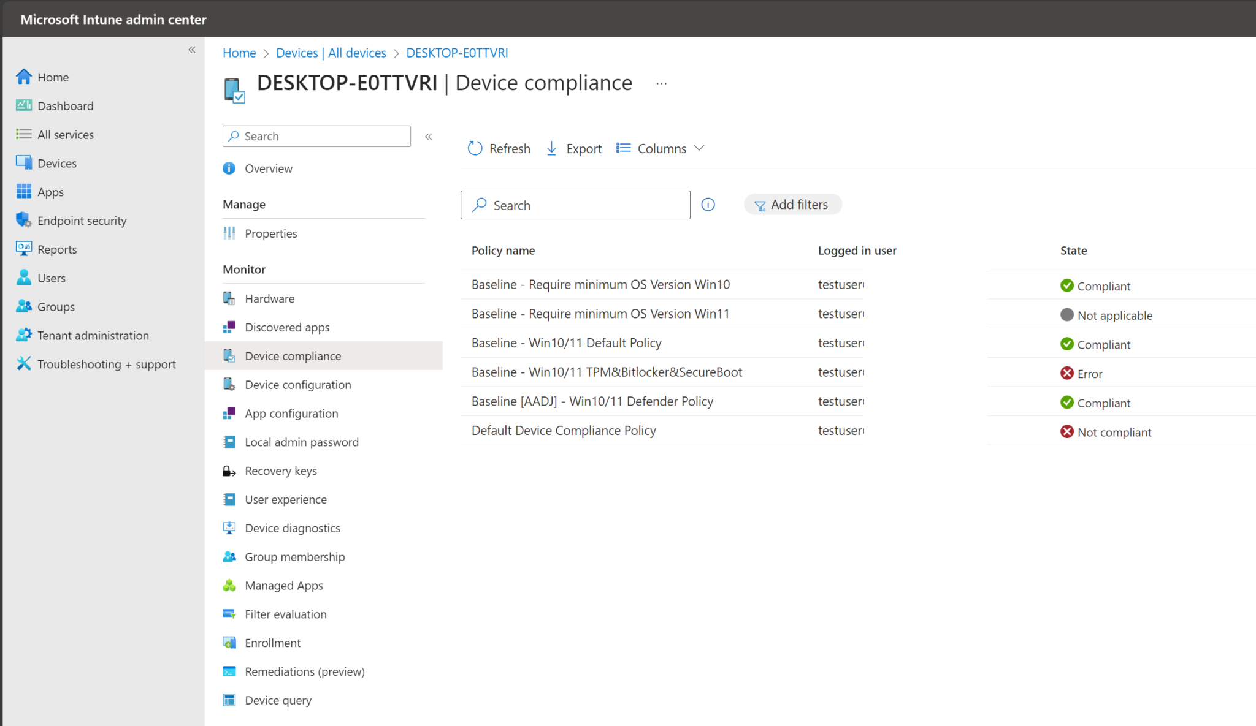The image size is (1256, 726).
Task: Click inside the policy search field
Action: click(x=575, y=205)
